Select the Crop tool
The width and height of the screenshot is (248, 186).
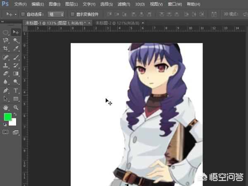[x=6, y=48]
